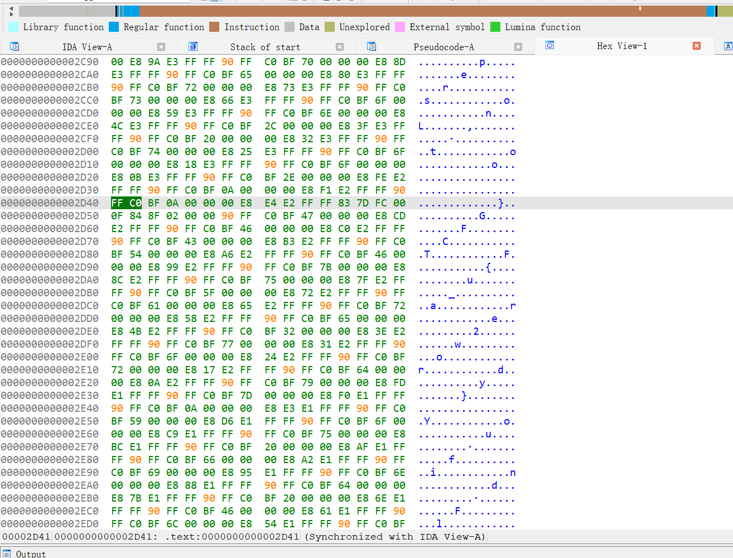Select address 0000000000002D90
Screen dimensions: 733x558
(x=50, y=267)
